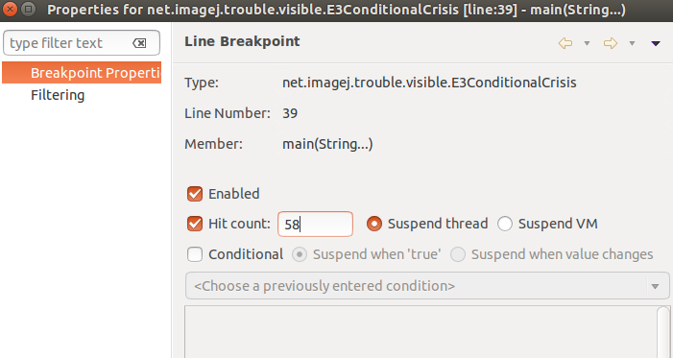Enable the Conditional checkbox
The image size is (673, 358).
pos(195,254)
